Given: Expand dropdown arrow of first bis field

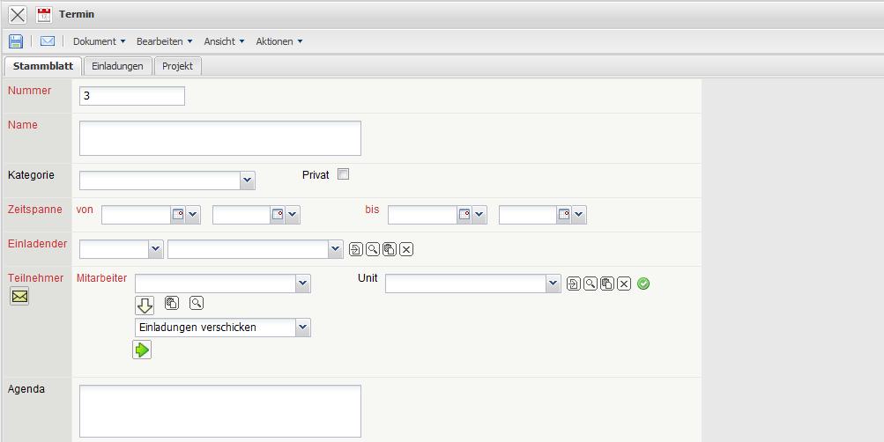Looking at the screenshot, I should coord(479,215).
